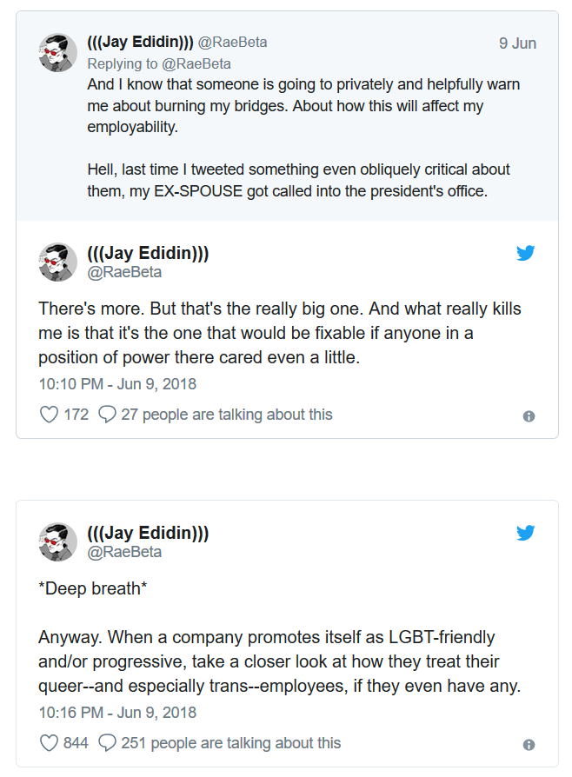Screen dimensions: 572x777
Task: Open avatar on the replied-to tweet
Action: pos(58,52)
